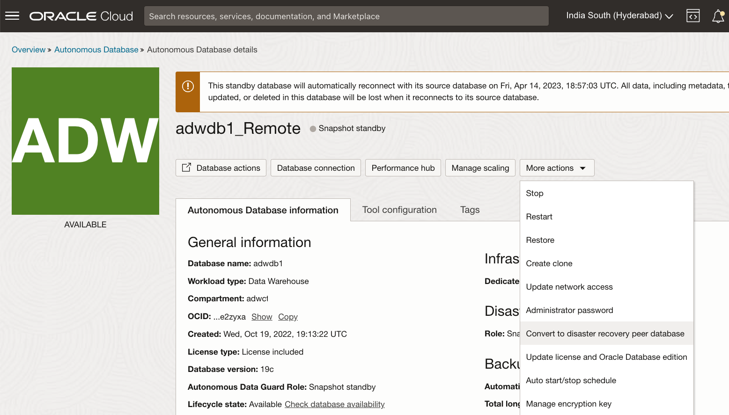Switch to the Tags tab
Image resolution: width=729 pixels, height=415 pixels.
coord(470,210)
